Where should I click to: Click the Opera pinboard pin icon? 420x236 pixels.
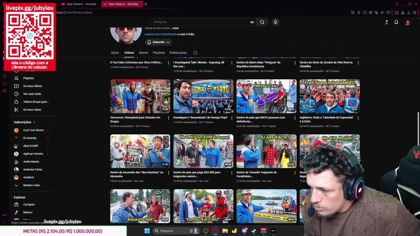359,13
